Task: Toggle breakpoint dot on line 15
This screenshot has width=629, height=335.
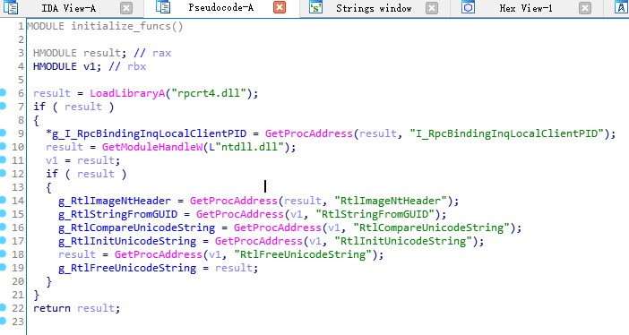Action: click(x=3, y=213)
